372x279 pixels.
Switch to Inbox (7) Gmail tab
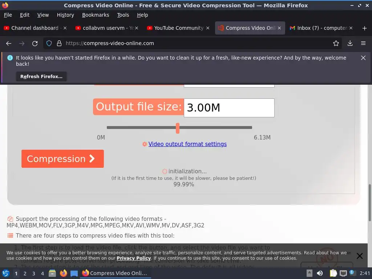[x=321, y=28]
